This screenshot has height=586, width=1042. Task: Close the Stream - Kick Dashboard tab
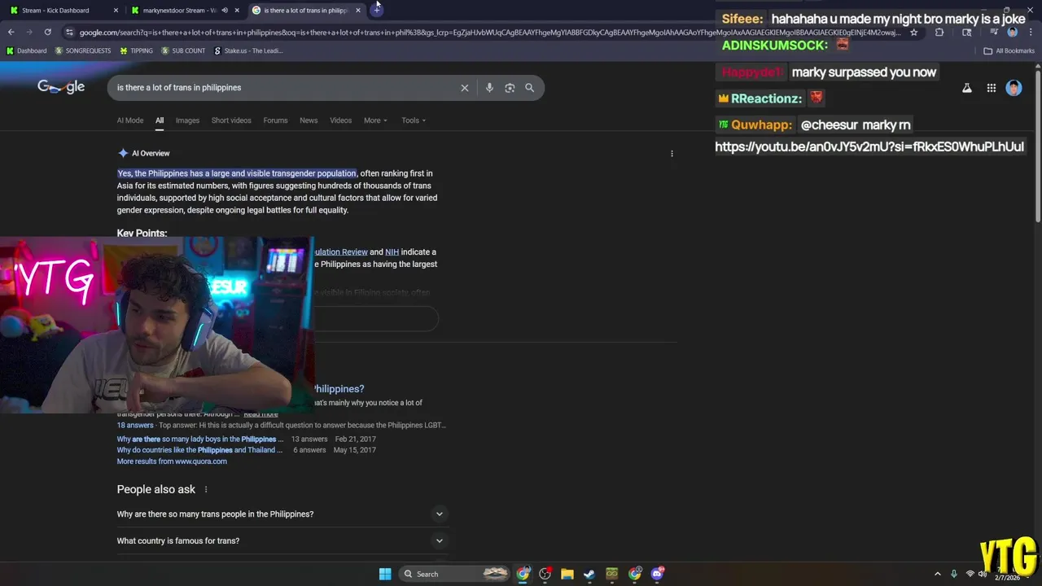[116, 11]
